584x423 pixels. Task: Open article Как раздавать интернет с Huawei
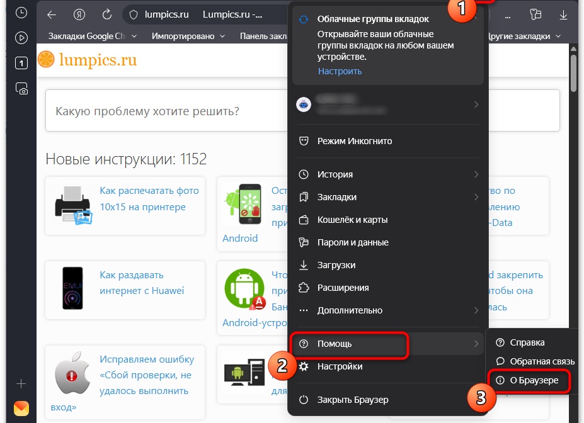(142, 283)
